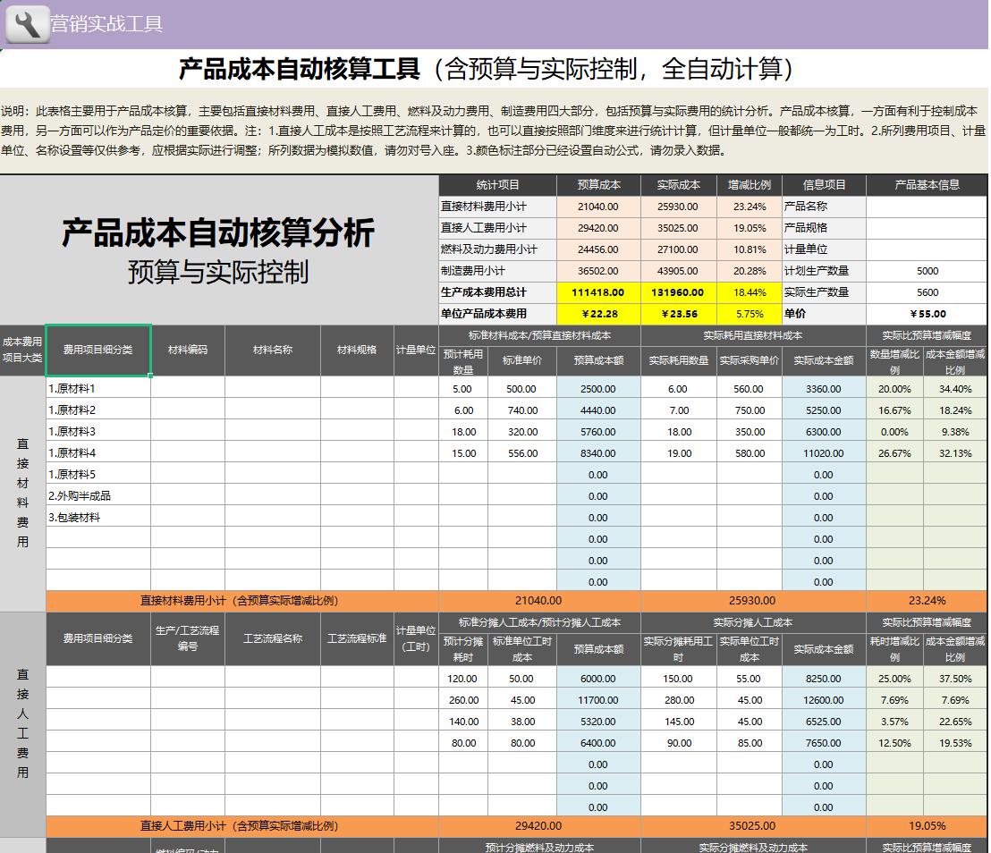The image size is (991, 853).
Task: Click the selected 费用项目细分类 header cell
Action: pyautogui.click(x=98, y=350)
